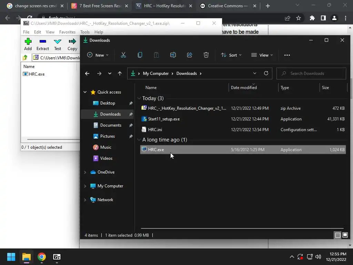Open the Edit menu in 7-Zip
This screenshot has width=353, height=265.
click(37, 32)
